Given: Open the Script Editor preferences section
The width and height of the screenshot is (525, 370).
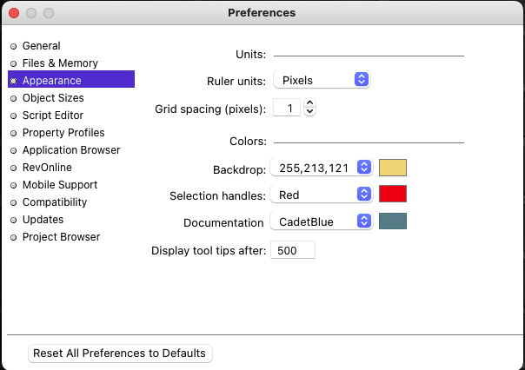Looking at the screenshot, I should click(52, 116).
